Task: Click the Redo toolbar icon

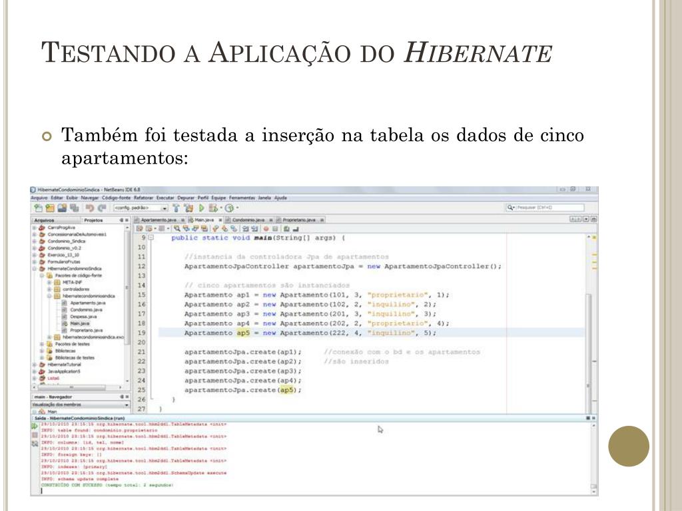Action: [102, 208]
